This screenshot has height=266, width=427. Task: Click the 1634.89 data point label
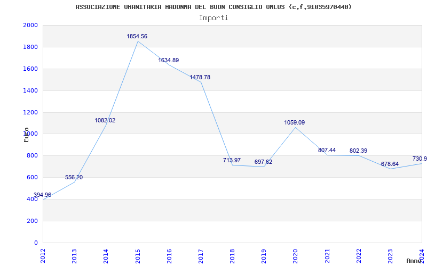click(169, 60)
